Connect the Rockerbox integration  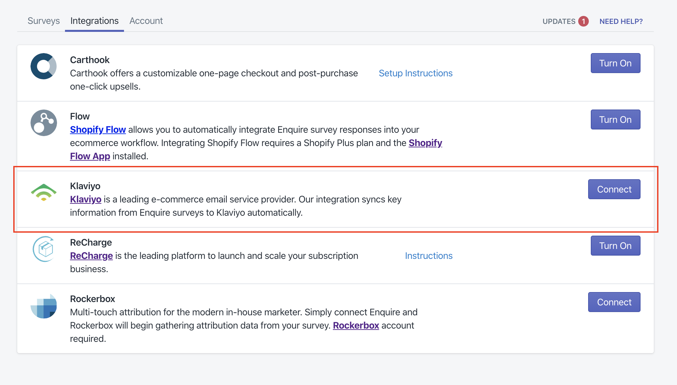(x=614, y=302)
